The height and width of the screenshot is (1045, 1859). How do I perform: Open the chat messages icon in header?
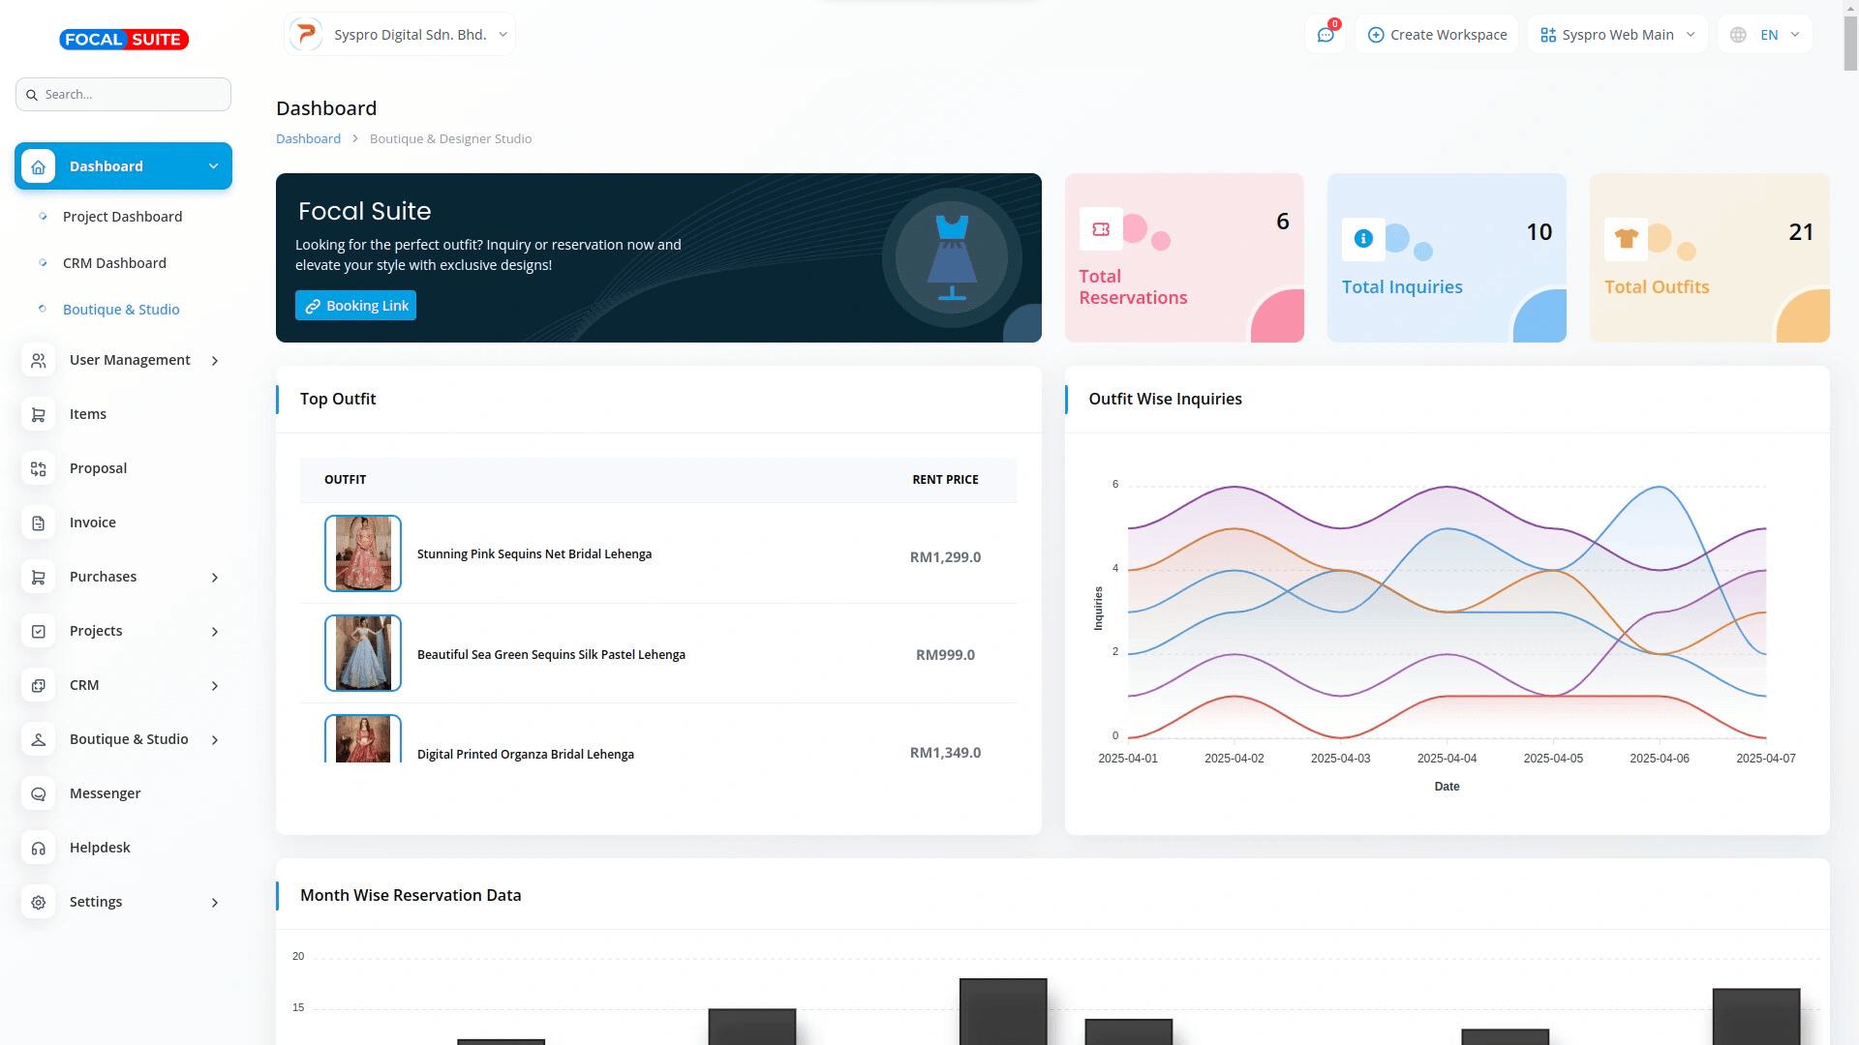1326,35
